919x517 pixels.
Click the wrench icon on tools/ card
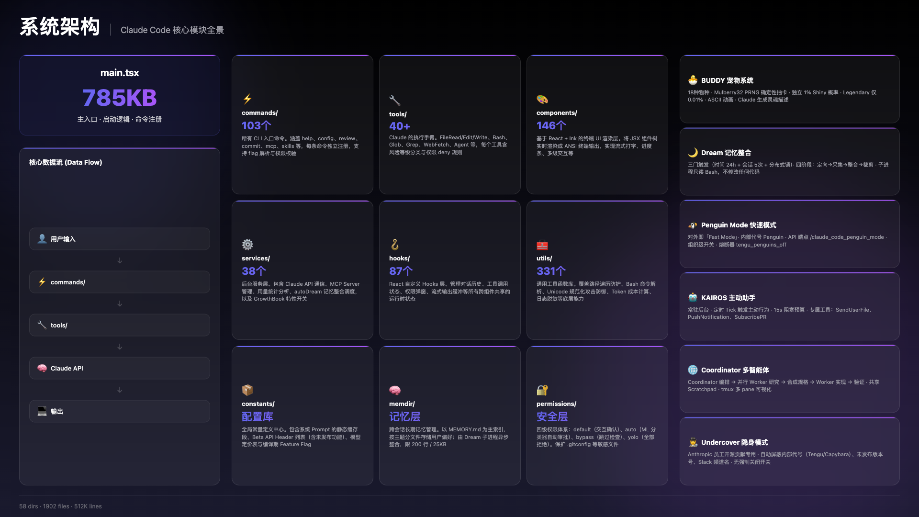click(x=394, y=101)
